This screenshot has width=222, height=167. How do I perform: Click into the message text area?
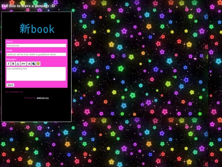[x=36, y=74]
